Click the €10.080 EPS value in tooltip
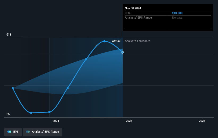 click(x=177, y=13)
